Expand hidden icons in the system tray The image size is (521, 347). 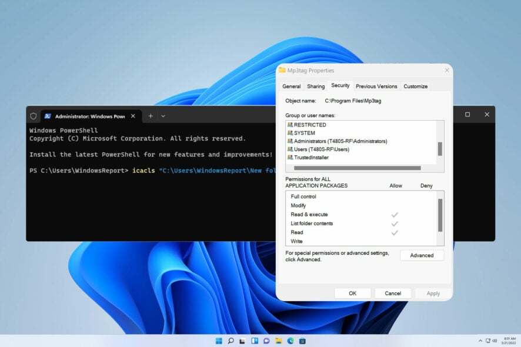(x=481, y=340)
